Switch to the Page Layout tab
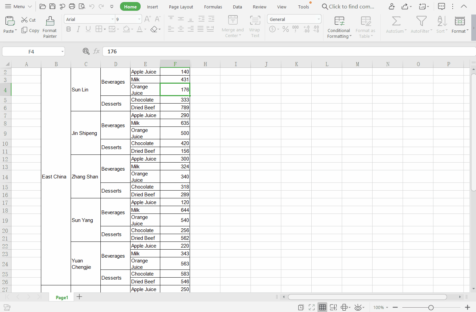This screenshot has width=476, height=312. tap(181, 7)
